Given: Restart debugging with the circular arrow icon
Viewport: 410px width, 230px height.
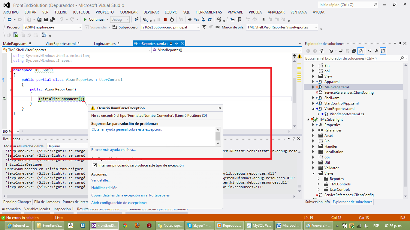Looking at the screenshot, I should [172, 19].
